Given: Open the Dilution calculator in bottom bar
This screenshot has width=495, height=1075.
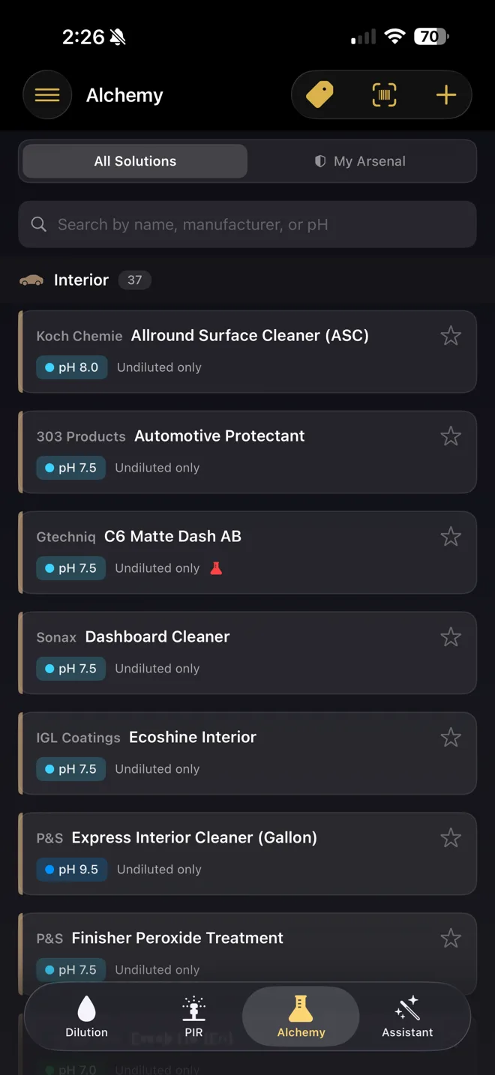Looking at the screenshot, I should (85, 1016).
